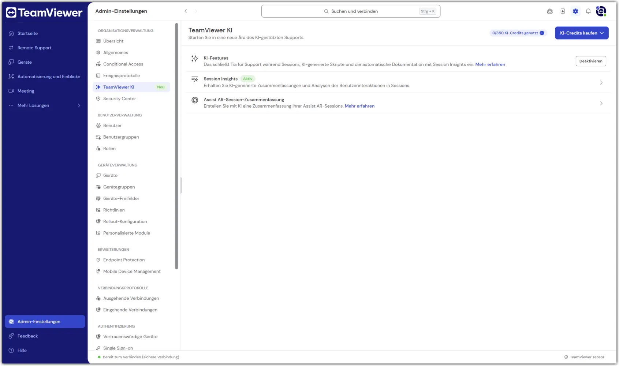Click Mehr erfahren link for KI-Features

(x=490, y=64)
